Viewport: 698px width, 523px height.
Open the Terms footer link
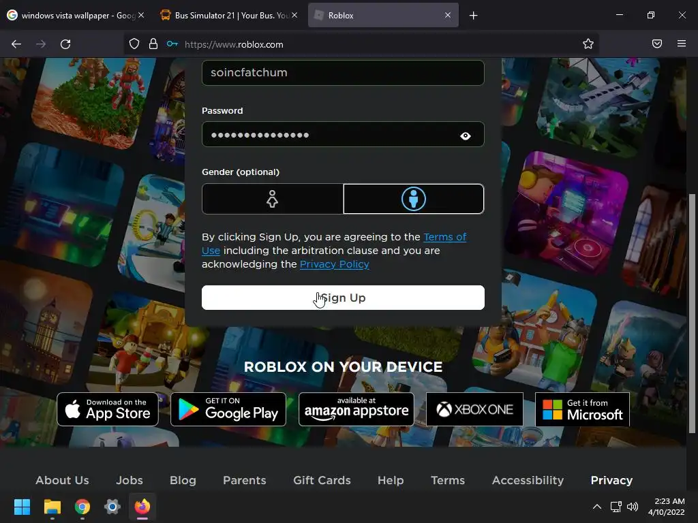coord(448,480)
